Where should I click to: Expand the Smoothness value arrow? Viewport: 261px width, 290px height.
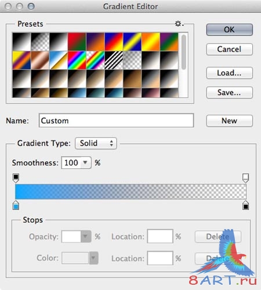[x=85, y=162]
